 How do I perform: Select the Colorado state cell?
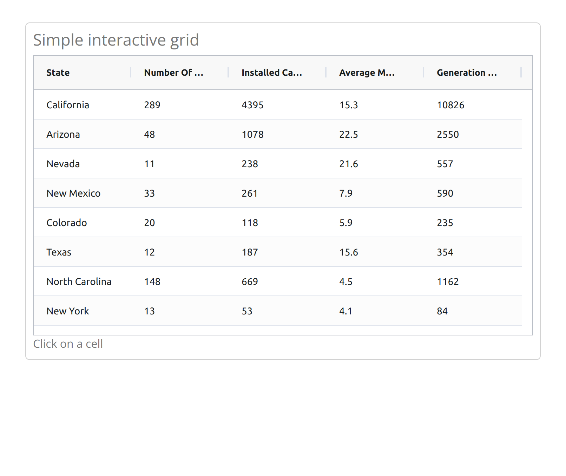click(82, 223)
